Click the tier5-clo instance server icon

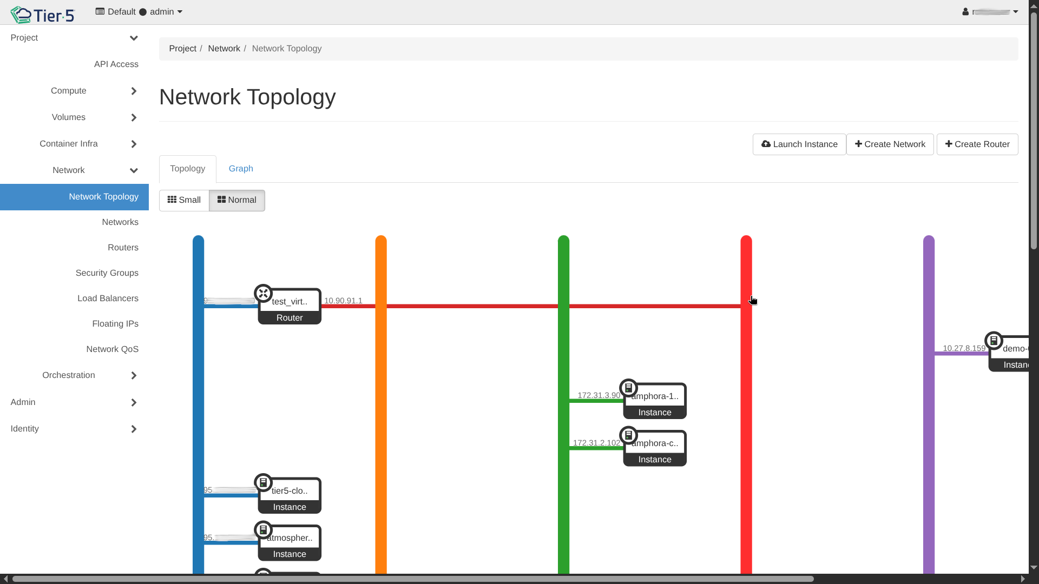[x=263, y=482]
